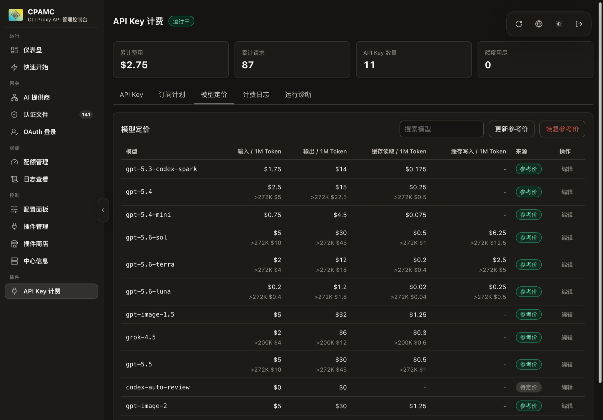Image resolution: width=603 pixels, height=420 pixels.
Task: Click the $0.175 cache read price
Action: coord(416,169)
